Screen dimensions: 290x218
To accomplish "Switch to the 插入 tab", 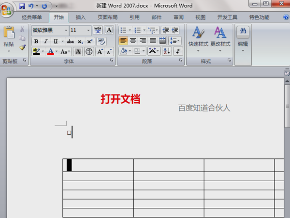I will click(x=81, y=17).
